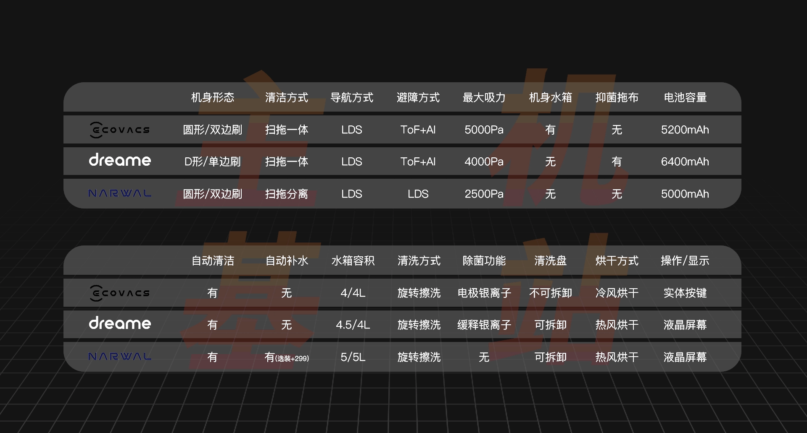Select the 抑菌拖布 column header
807x433 pixels.
pos(617,98)
